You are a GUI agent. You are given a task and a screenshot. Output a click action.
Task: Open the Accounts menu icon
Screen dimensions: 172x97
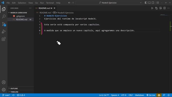3,82
